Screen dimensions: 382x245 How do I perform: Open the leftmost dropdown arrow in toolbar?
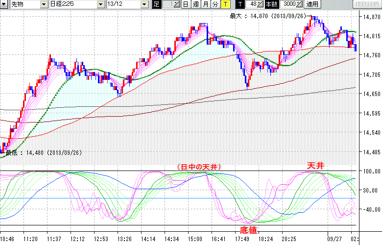[x=4, y=4]
